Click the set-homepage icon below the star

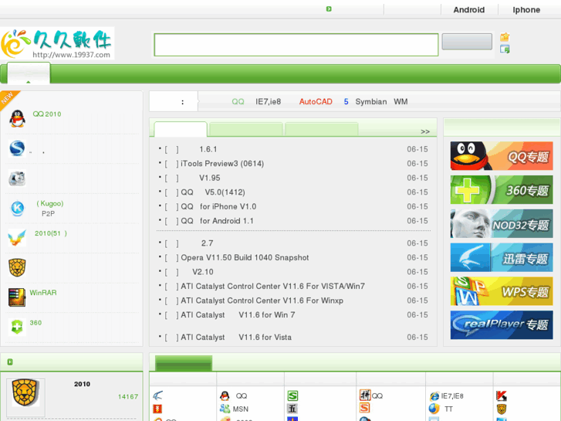tap(505, 49)
